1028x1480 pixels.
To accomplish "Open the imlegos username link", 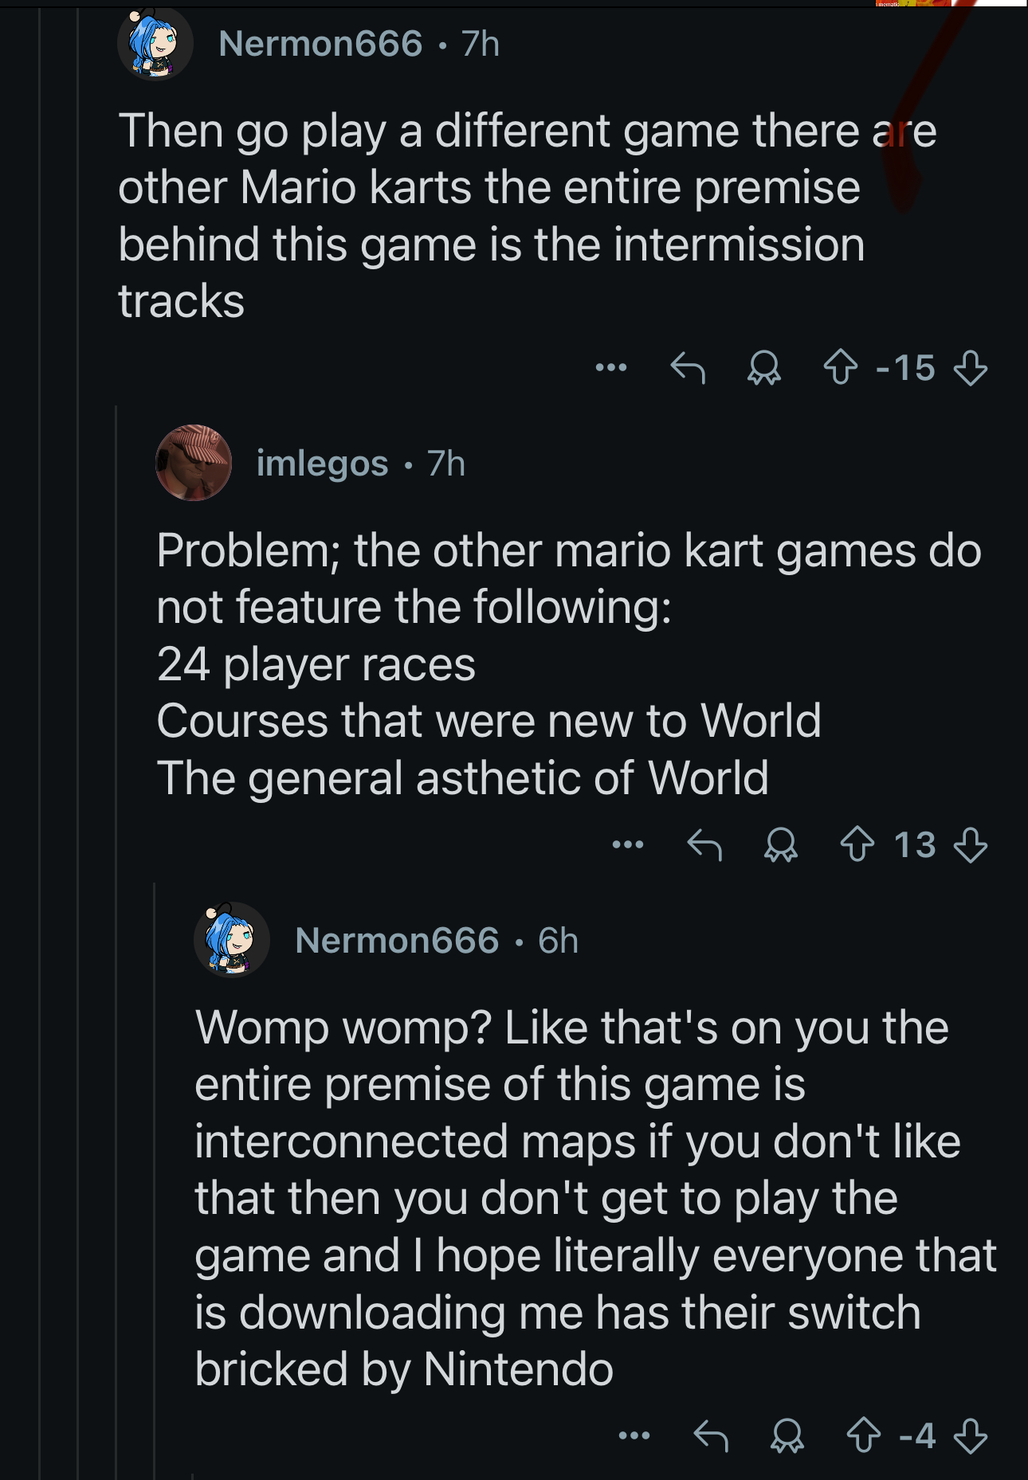I will (322, 464).
